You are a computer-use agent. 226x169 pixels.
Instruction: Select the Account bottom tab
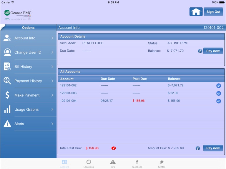pos(64,164)
